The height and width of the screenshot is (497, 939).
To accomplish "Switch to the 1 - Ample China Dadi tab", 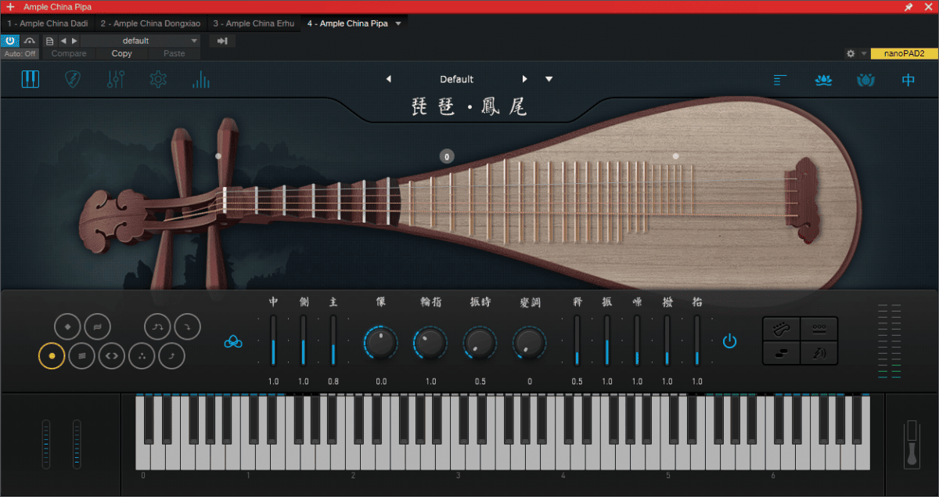I will point(47,23).
